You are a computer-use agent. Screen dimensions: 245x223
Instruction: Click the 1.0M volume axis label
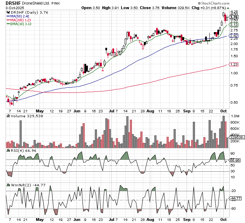[x=235, y=116]
